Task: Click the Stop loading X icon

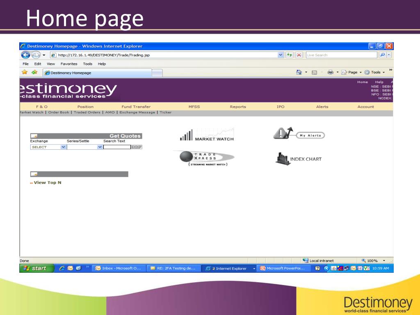Action: click(299, 55)
